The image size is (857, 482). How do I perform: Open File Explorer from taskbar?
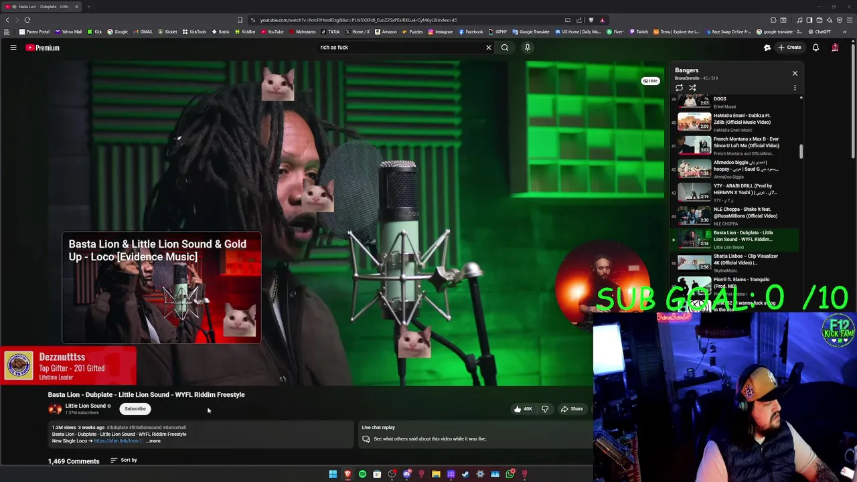tap(436, 474)
